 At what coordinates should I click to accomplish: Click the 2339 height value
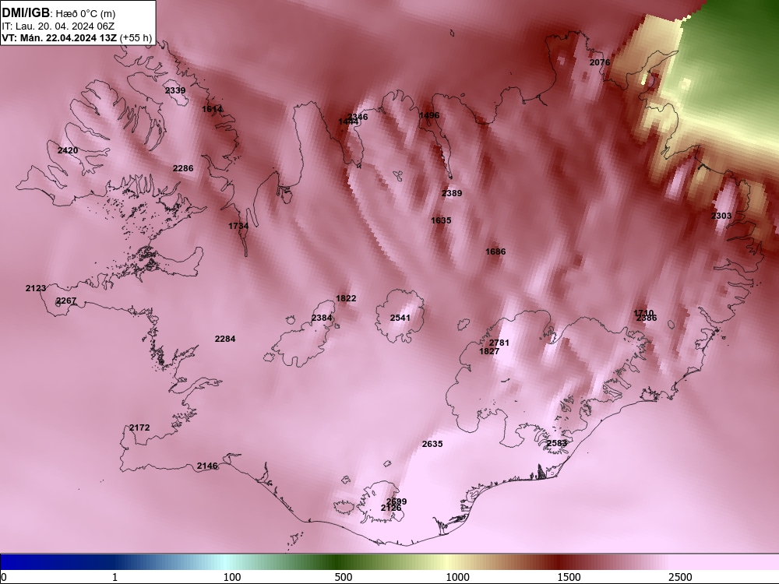pos(175,90)
